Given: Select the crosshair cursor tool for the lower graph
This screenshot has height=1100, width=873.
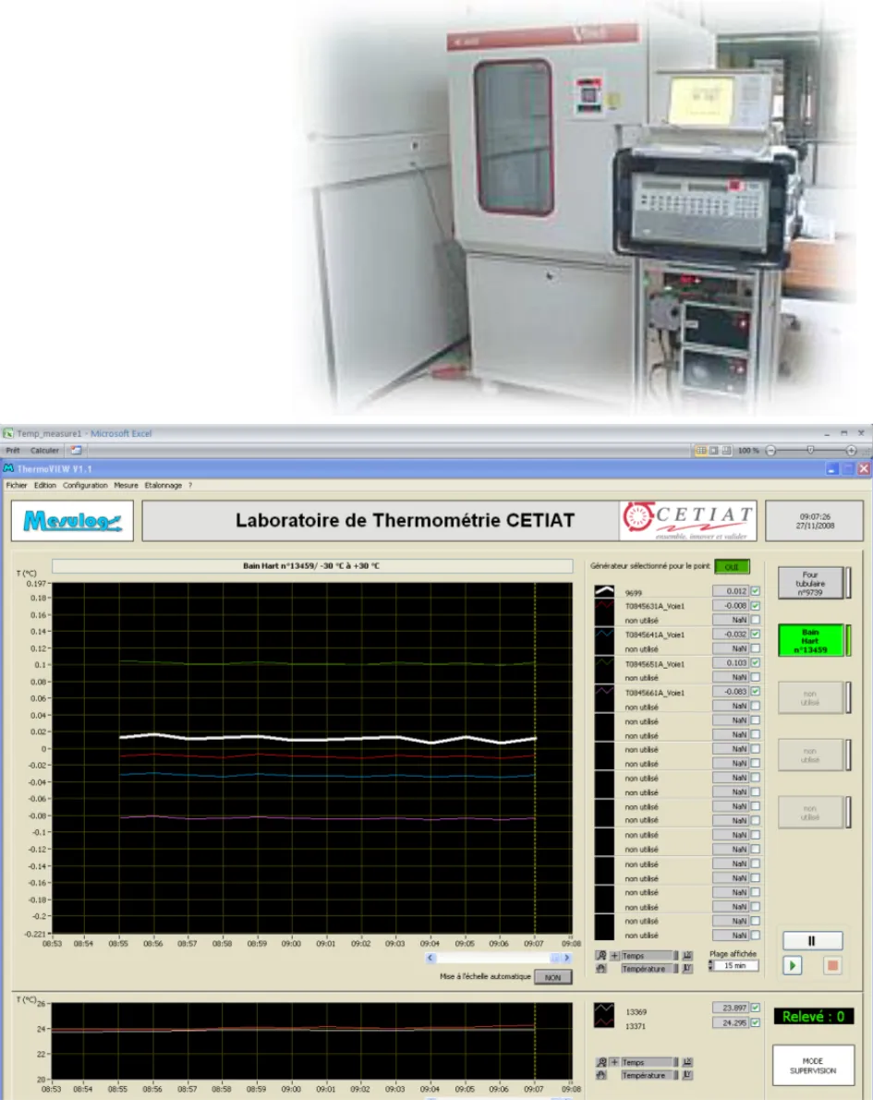Looking at the screenshot, I should [x=614, y=1062].
